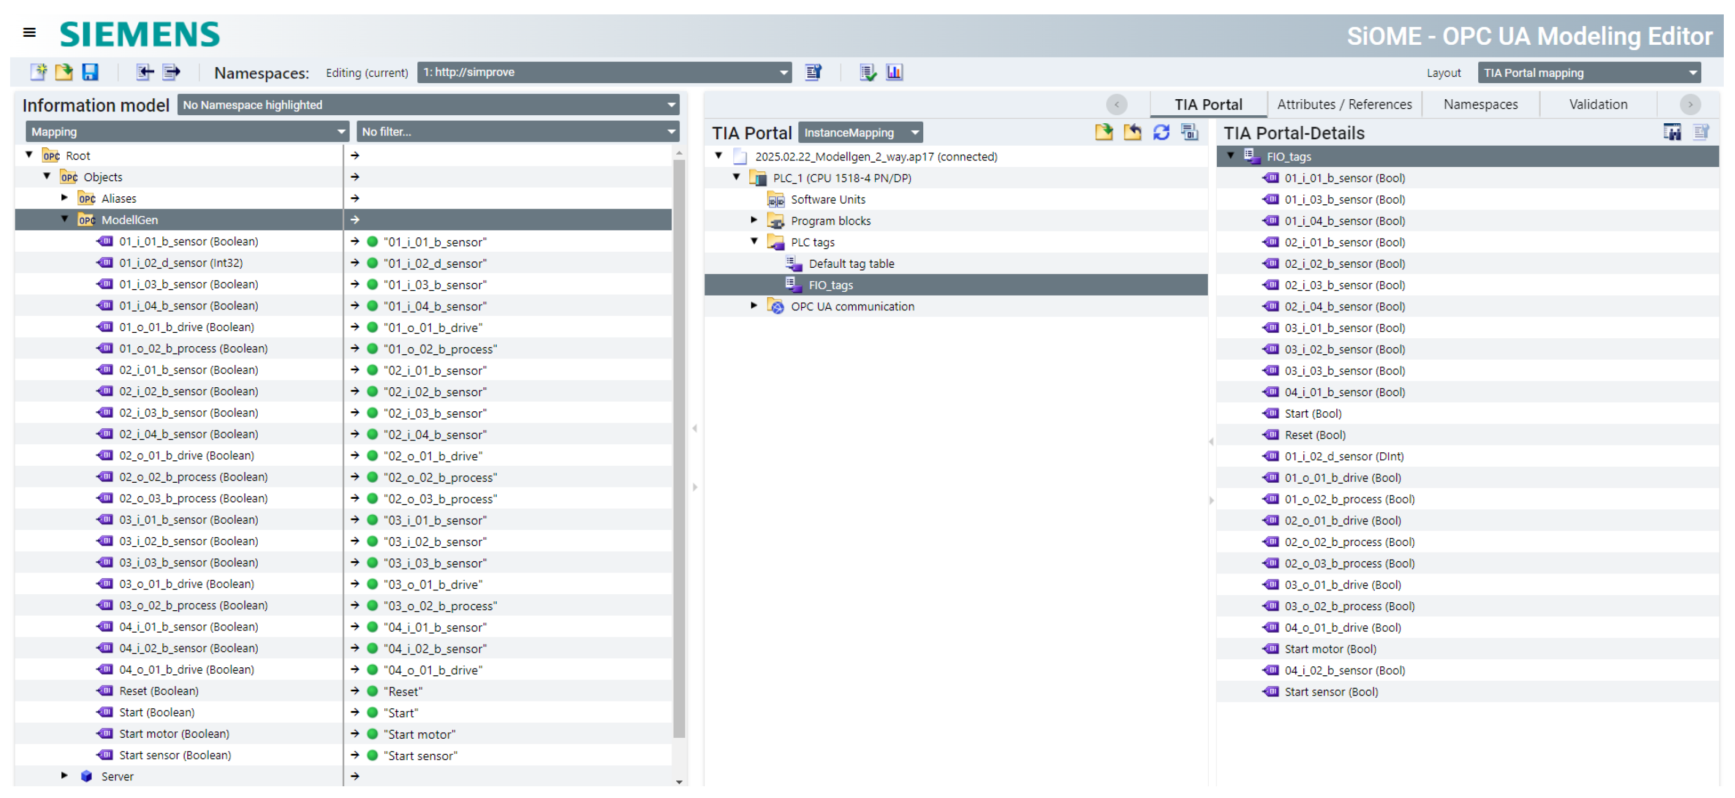Expand the Aliases node
Screen dimensions: 1735x798
pos(65,198)
